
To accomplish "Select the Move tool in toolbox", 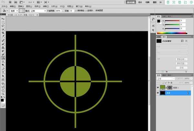I will (3, 19).
